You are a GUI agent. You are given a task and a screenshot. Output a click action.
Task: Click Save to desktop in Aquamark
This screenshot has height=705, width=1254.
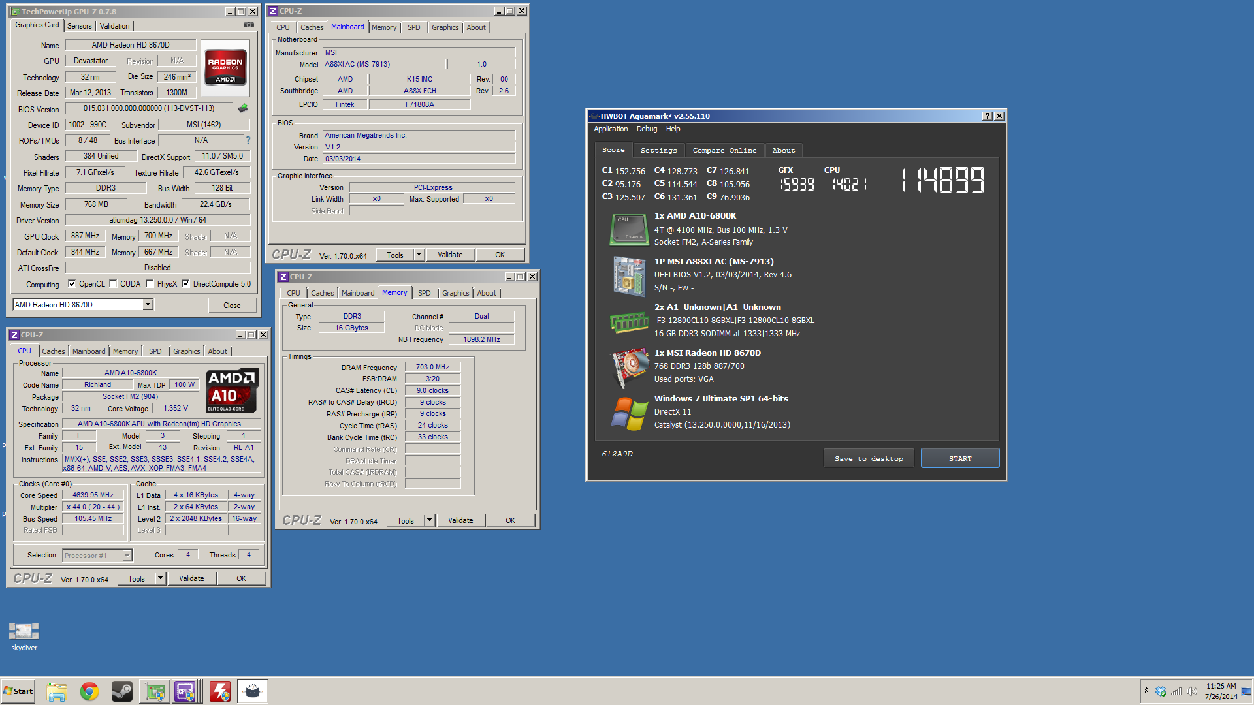(869, 459)
